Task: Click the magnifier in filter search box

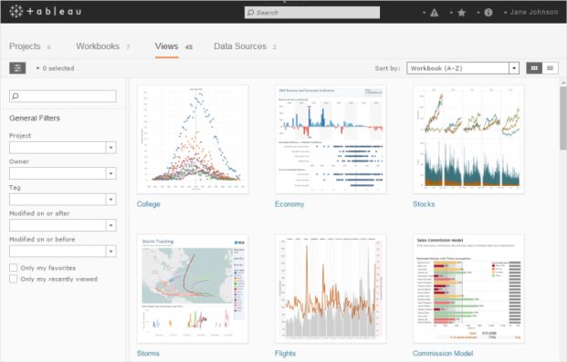Action: click(16, 96)
